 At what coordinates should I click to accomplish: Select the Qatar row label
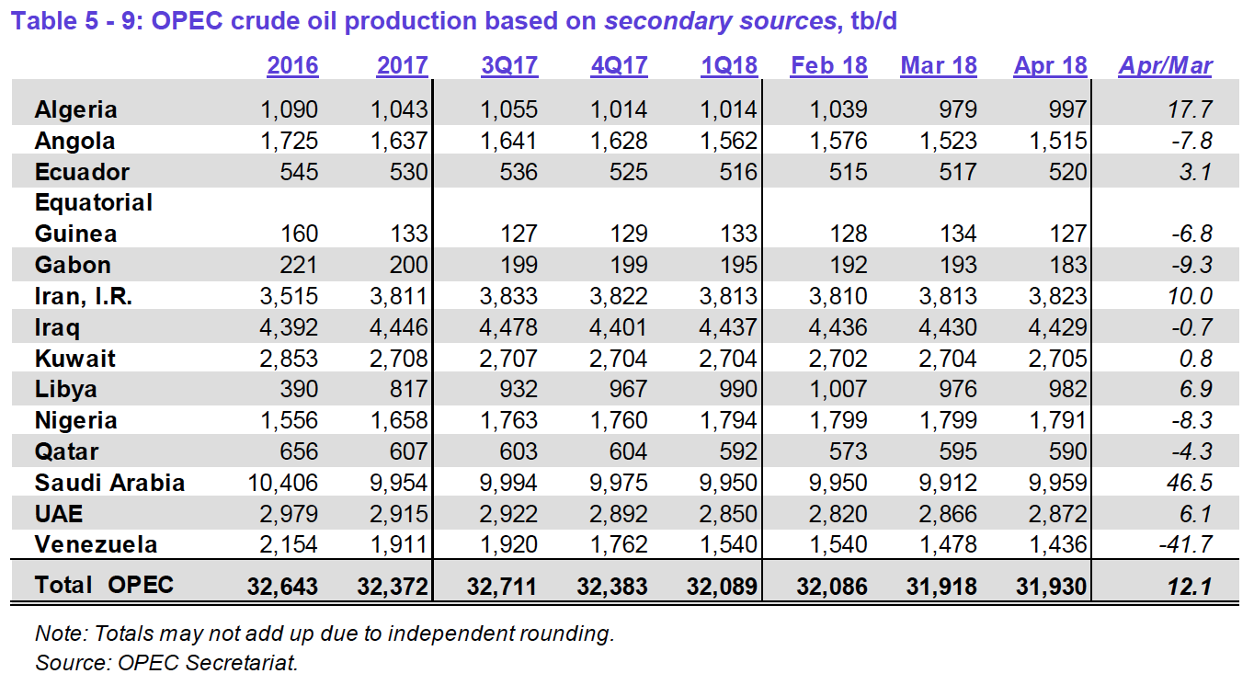click(x=66, y=451)
